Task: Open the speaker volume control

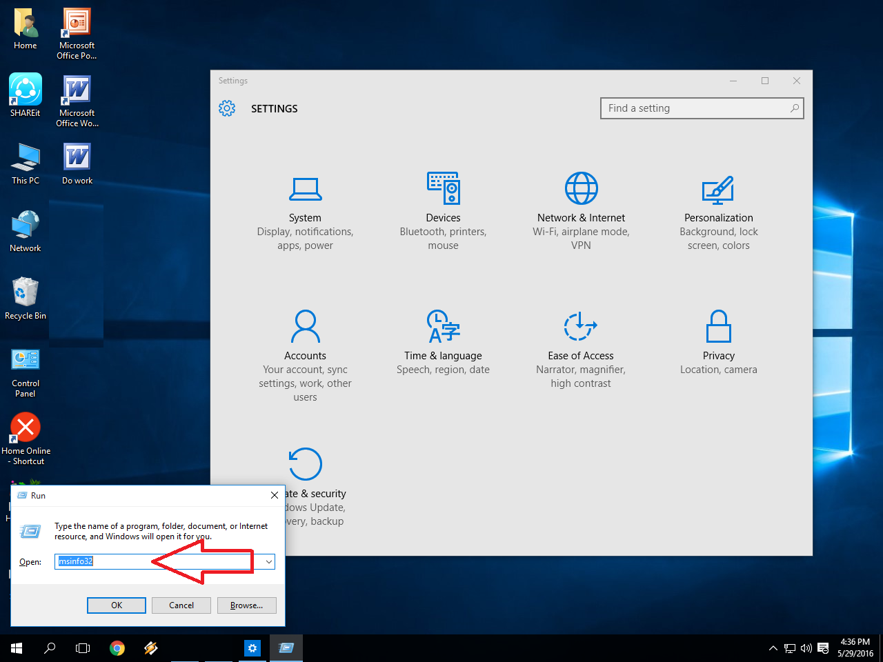Action: (x=806, y=648)
